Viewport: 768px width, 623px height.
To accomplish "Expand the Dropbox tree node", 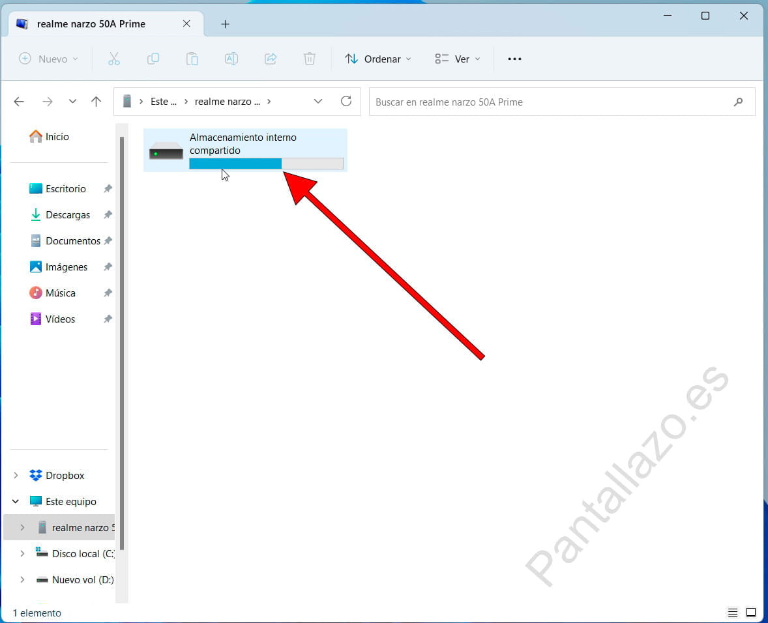I will pos(16,475).
